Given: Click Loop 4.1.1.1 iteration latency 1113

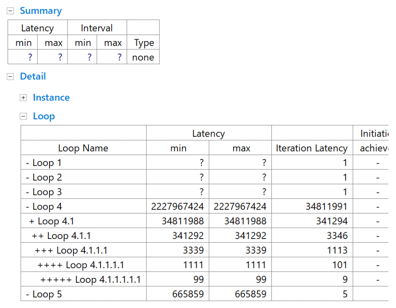Looking at the screenshot, I should click(x=337, y=250).
